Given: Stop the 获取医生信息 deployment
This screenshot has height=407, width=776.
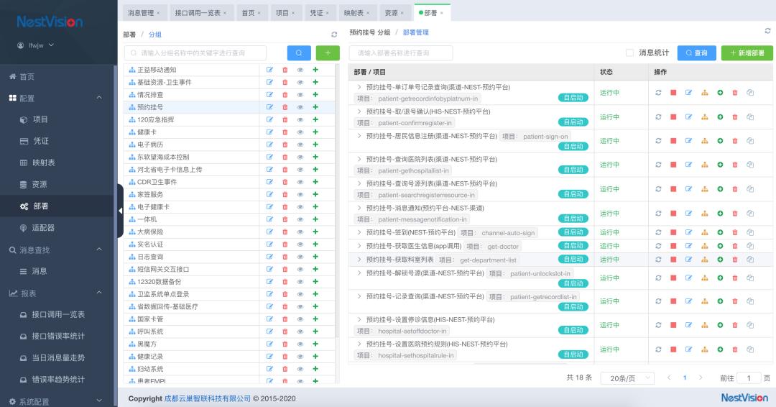Looking at the screenshot, I should click(673, 246).
